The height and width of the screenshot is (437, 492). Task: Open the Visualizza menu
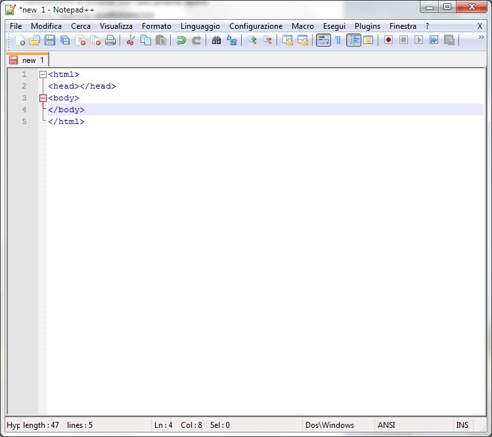[x=116, y=26]
